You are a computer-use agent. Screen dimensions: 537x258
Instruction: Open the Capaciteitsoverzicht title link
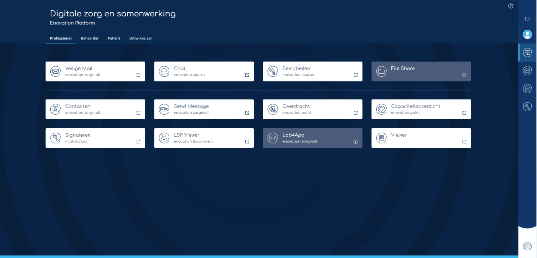point(416,106)
